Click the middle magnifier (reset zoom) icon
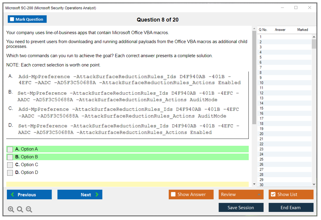The height and width of the screenshot is (220, 321). (20, 209)
